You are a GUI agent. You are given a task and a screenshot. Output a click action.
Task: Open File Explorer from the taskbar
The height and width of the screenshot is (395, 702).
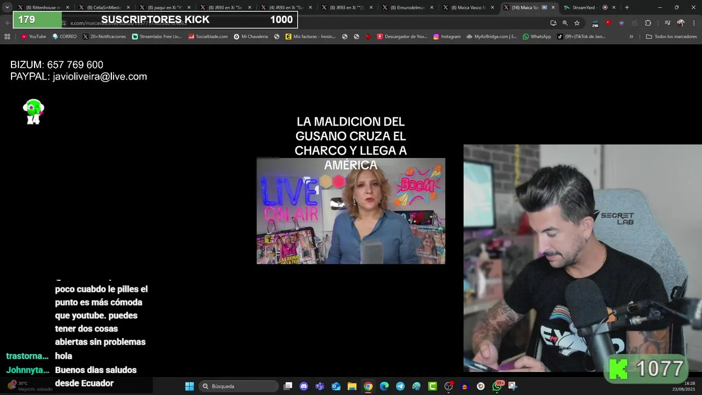(x=352, y=386)
